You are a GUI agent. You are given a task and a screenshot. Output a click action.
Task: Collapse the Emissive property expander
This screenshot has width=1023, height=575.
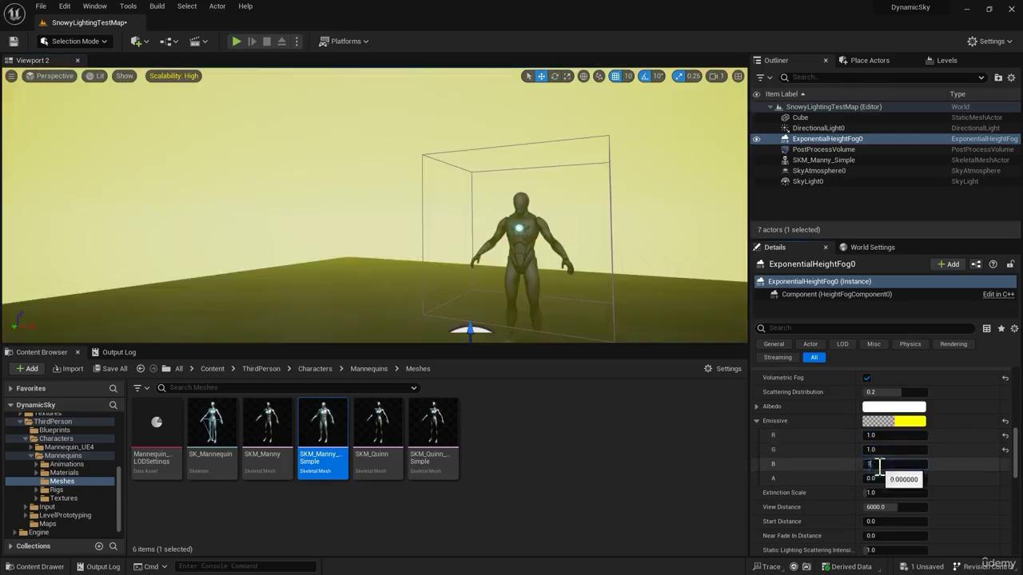(x=757, y=421)
